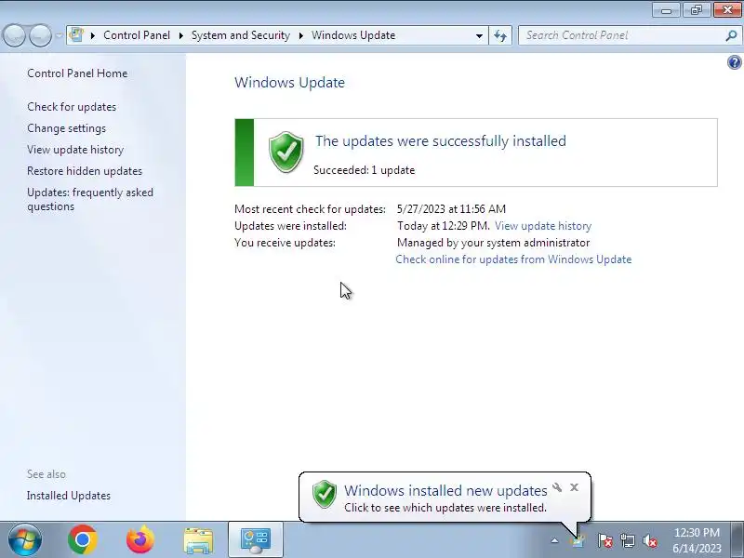The width and height of the screenshot is (744, 558).
Task: Click Check for updates link
Action: [x=72, y=107]
